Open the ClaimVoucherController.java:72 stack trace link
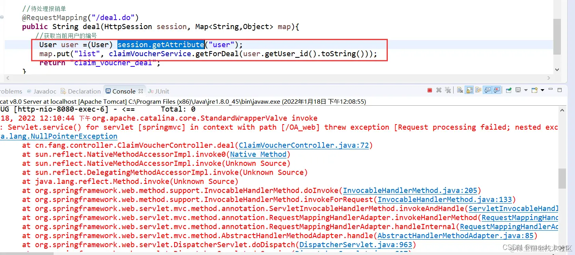The height and width of the screenshot is (255, 575). click(304, 145)
